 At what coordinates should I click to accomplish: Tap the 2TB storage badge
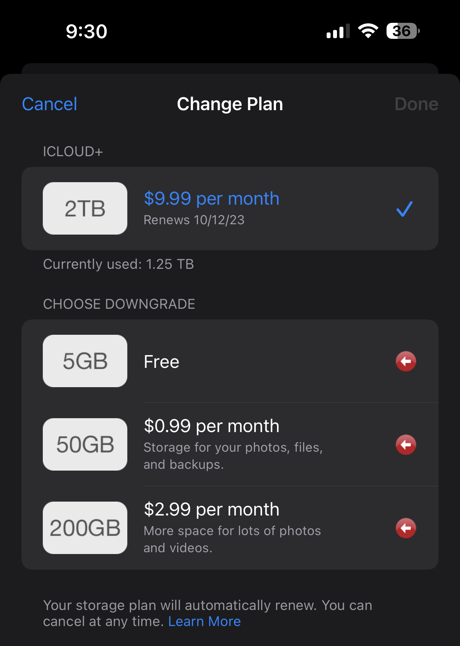85,209
